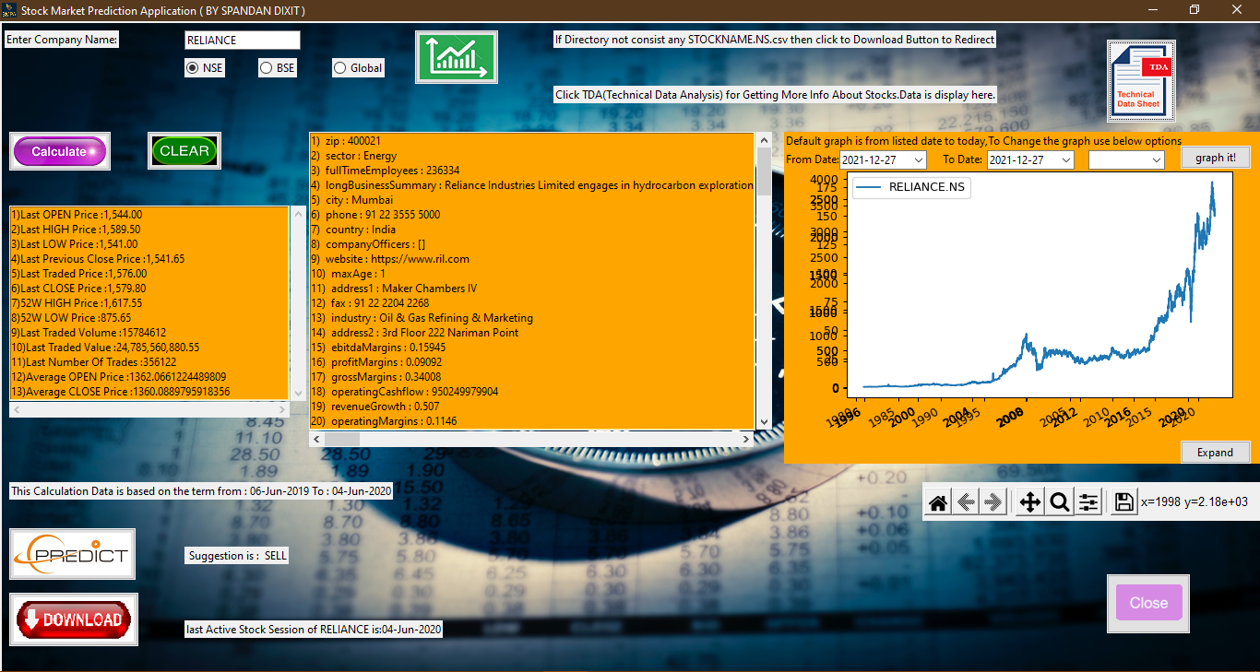Activate the pan tool in graph toolbar
The image size is (1260, 672).
pyautogui.click(x=1029, y=502)
